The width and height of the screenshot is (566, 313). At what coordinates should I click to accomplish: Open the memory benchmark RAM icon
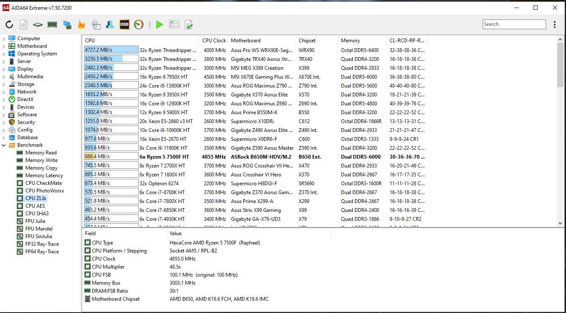pos(52,25)
